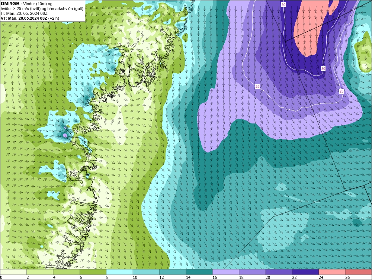This screenshot has width=372, height=280.
Task: Click the legend scale number 20
Action: click(268, 277)
